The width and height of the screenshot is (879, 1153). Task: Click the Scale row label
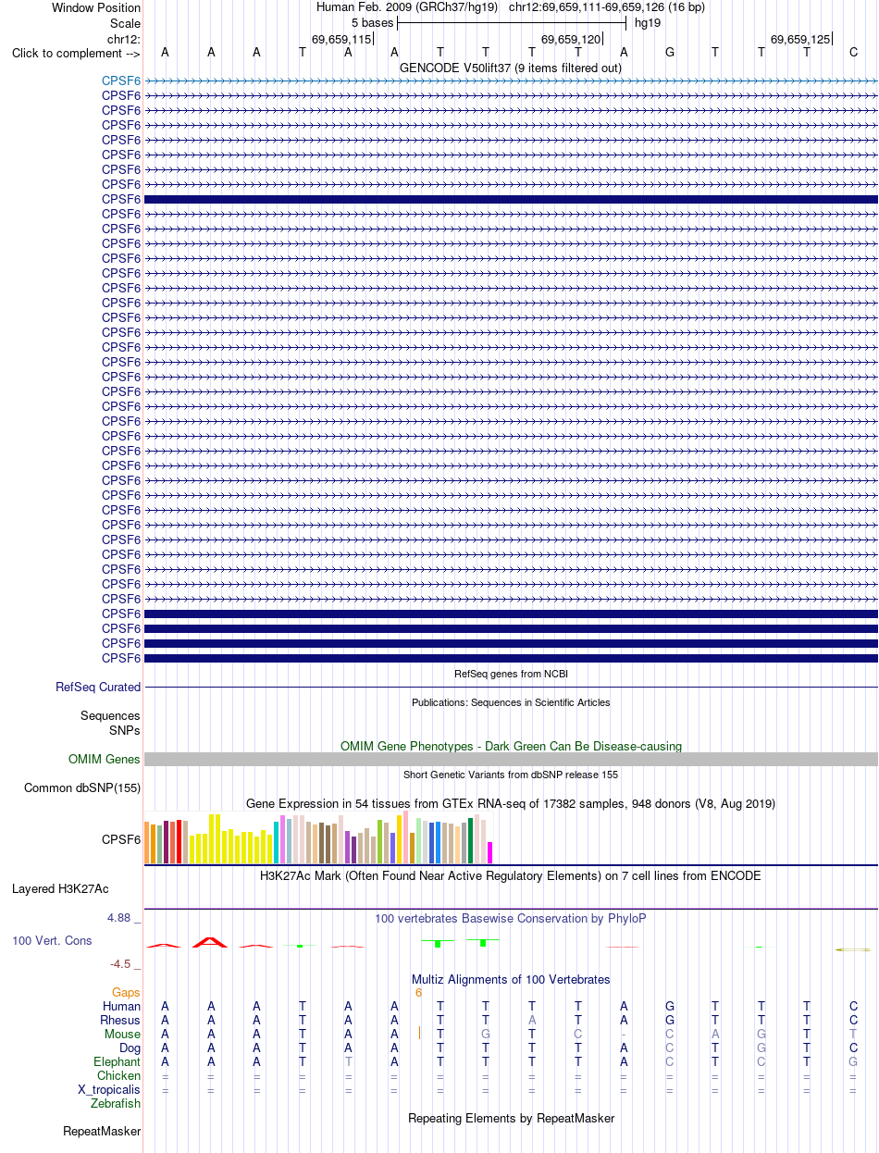tap(125, 23)
